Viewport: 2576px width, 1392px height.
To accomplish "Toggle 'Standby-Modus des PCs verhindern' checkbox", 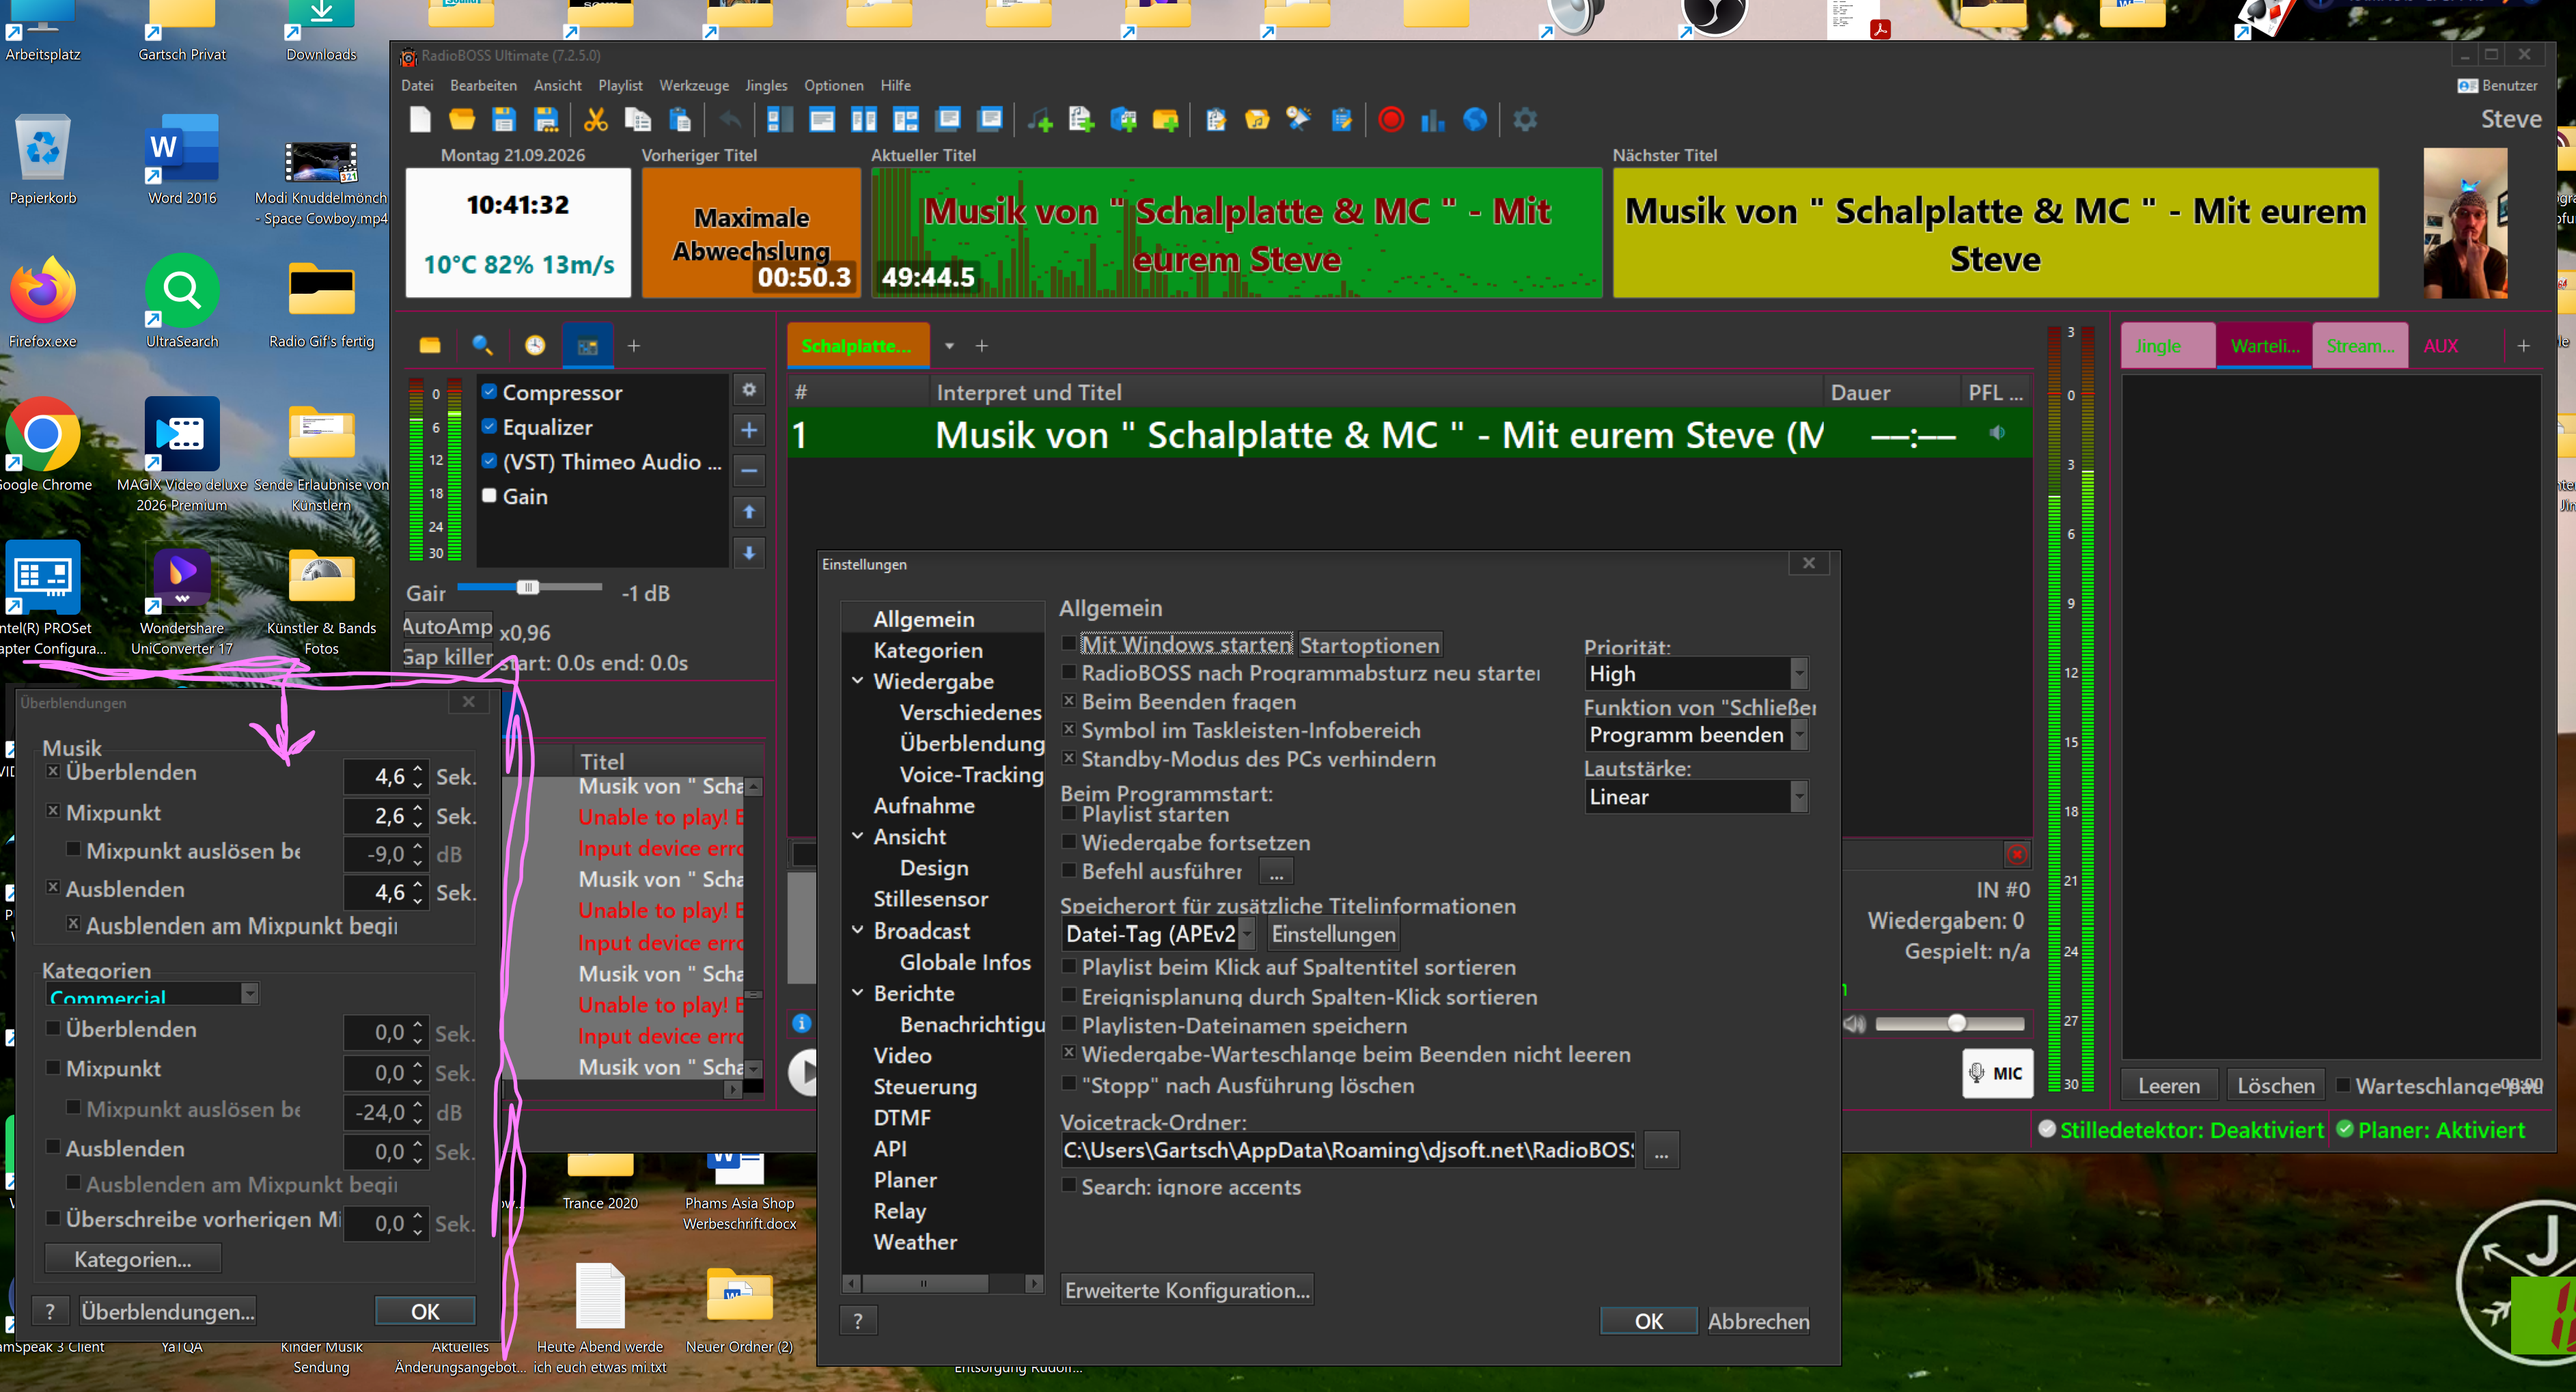I will click(1069, 758).
